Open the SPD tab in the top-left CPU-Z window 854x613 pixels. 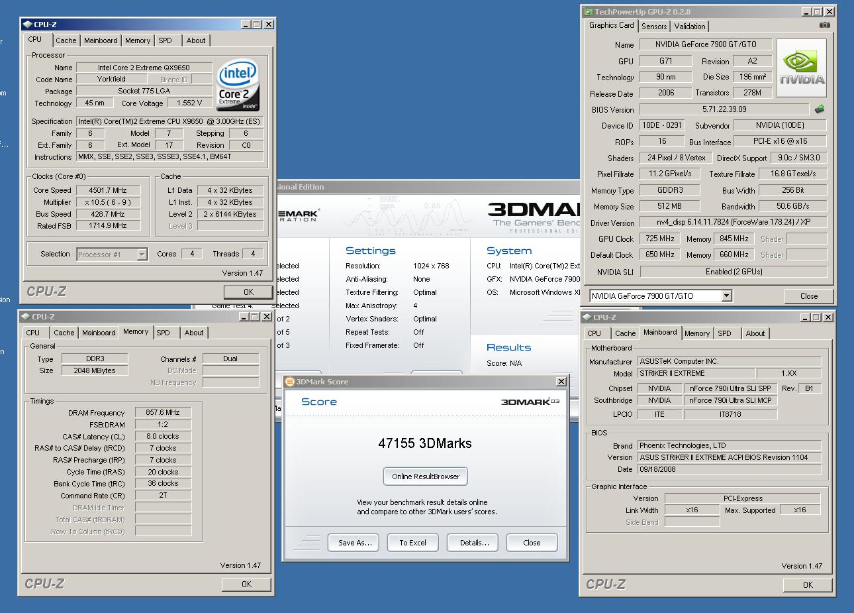click(x=166, y=40)
